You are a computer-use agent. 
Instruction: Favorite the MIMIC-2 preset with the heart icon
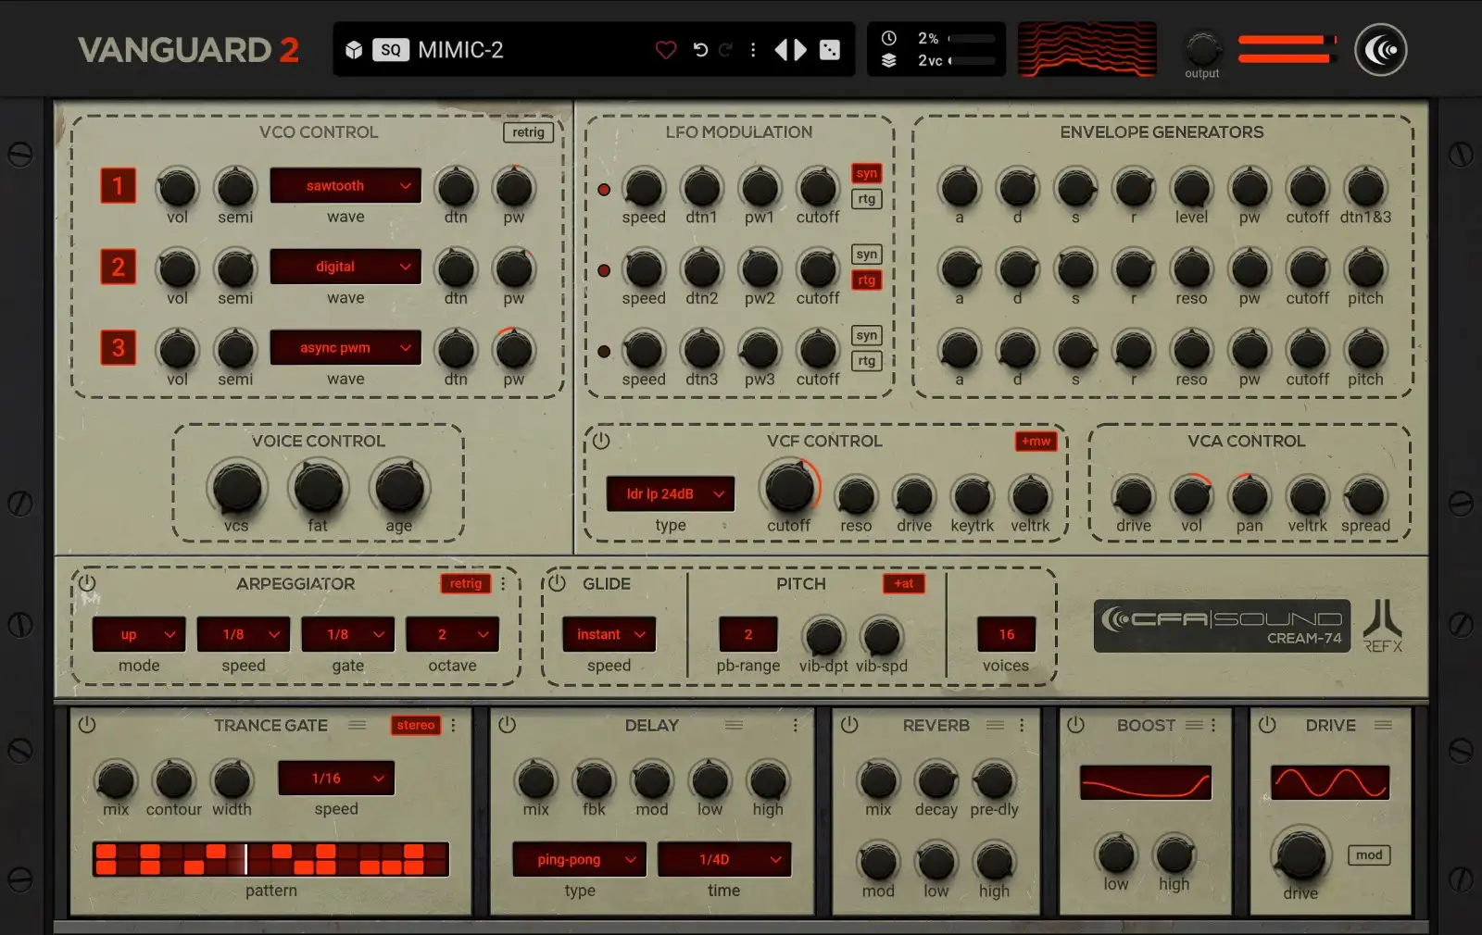pos(665,50)
